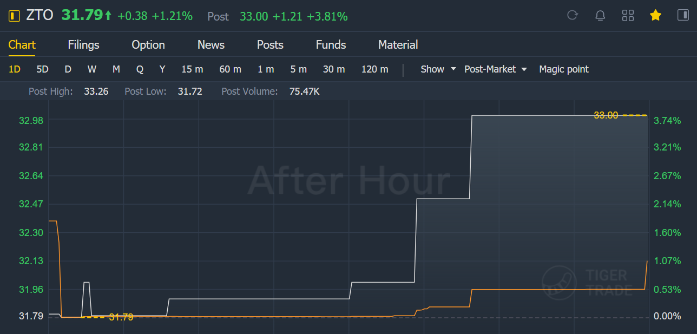Click the yellow icon beside ZTO
Screen dimensions: 697x334
(x=15, y=16)
